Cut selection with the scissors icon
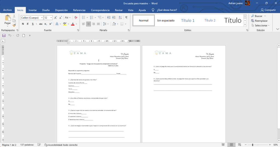The width and height of the screenshot is (280, 147). coord(14,16)
